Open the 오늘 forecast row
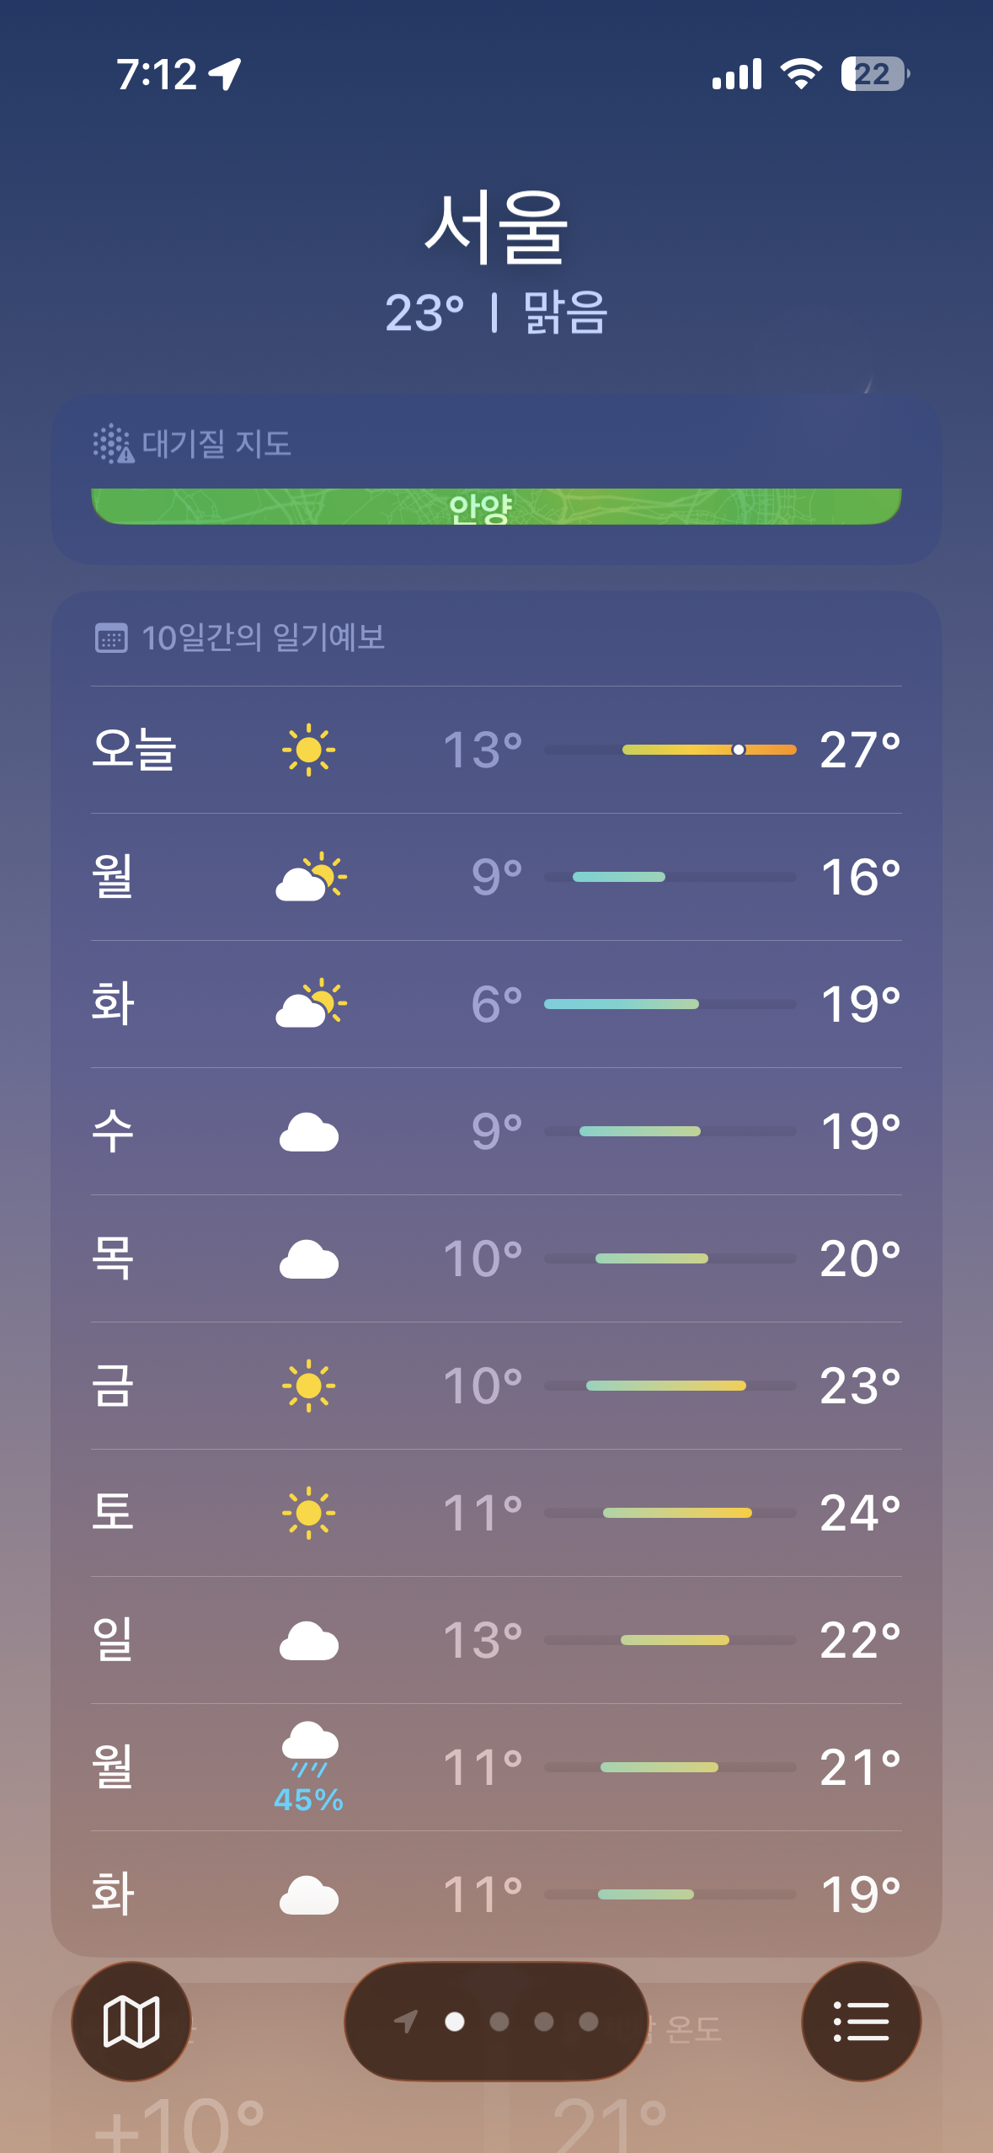The height and width of the screenshot is (2153, 993). tap(134, 749)
